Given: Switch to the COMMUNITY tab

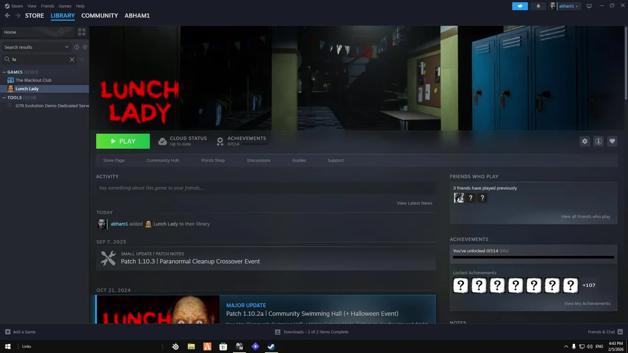Looking at the screenshot, I should coord(100,16).
